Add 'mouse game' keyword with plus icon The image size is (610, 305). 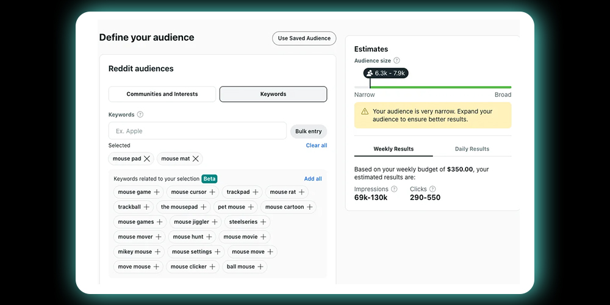click(157, 192)
